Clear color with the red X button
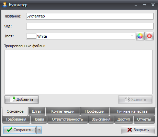Viewport: 158px width, 137px height. click(x=149, y=36)
